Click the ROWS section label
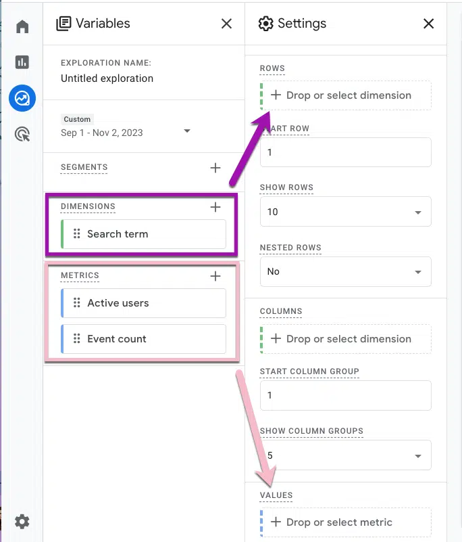 pyautogui.click(x=272, y=68)
